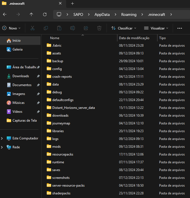
Task: Close the .minecraft tab
Action: point(60,3)
